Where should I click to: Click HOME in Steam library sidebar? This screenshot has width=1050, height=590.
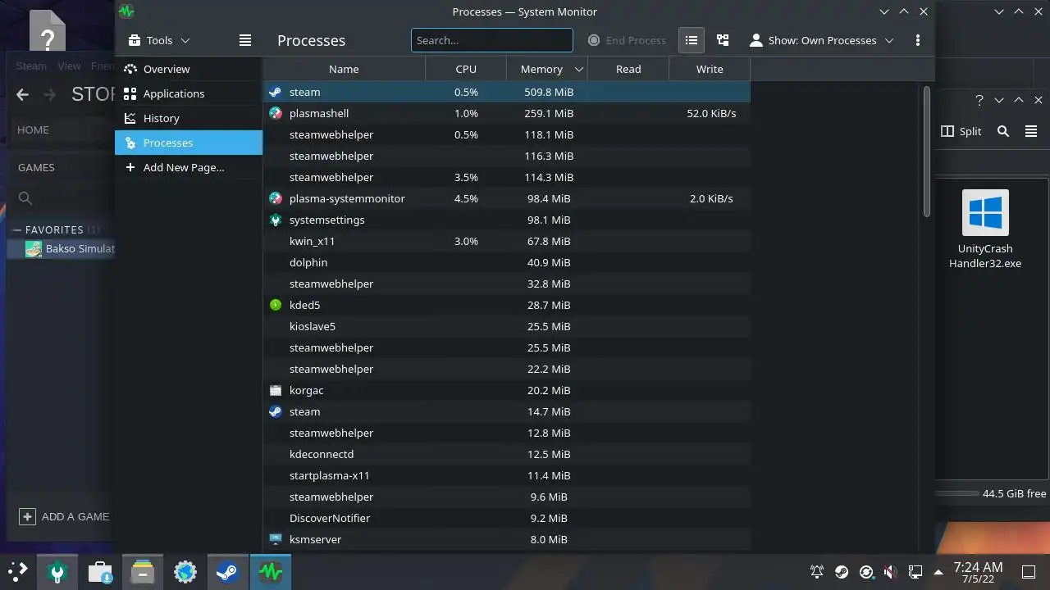click(34, 129)
